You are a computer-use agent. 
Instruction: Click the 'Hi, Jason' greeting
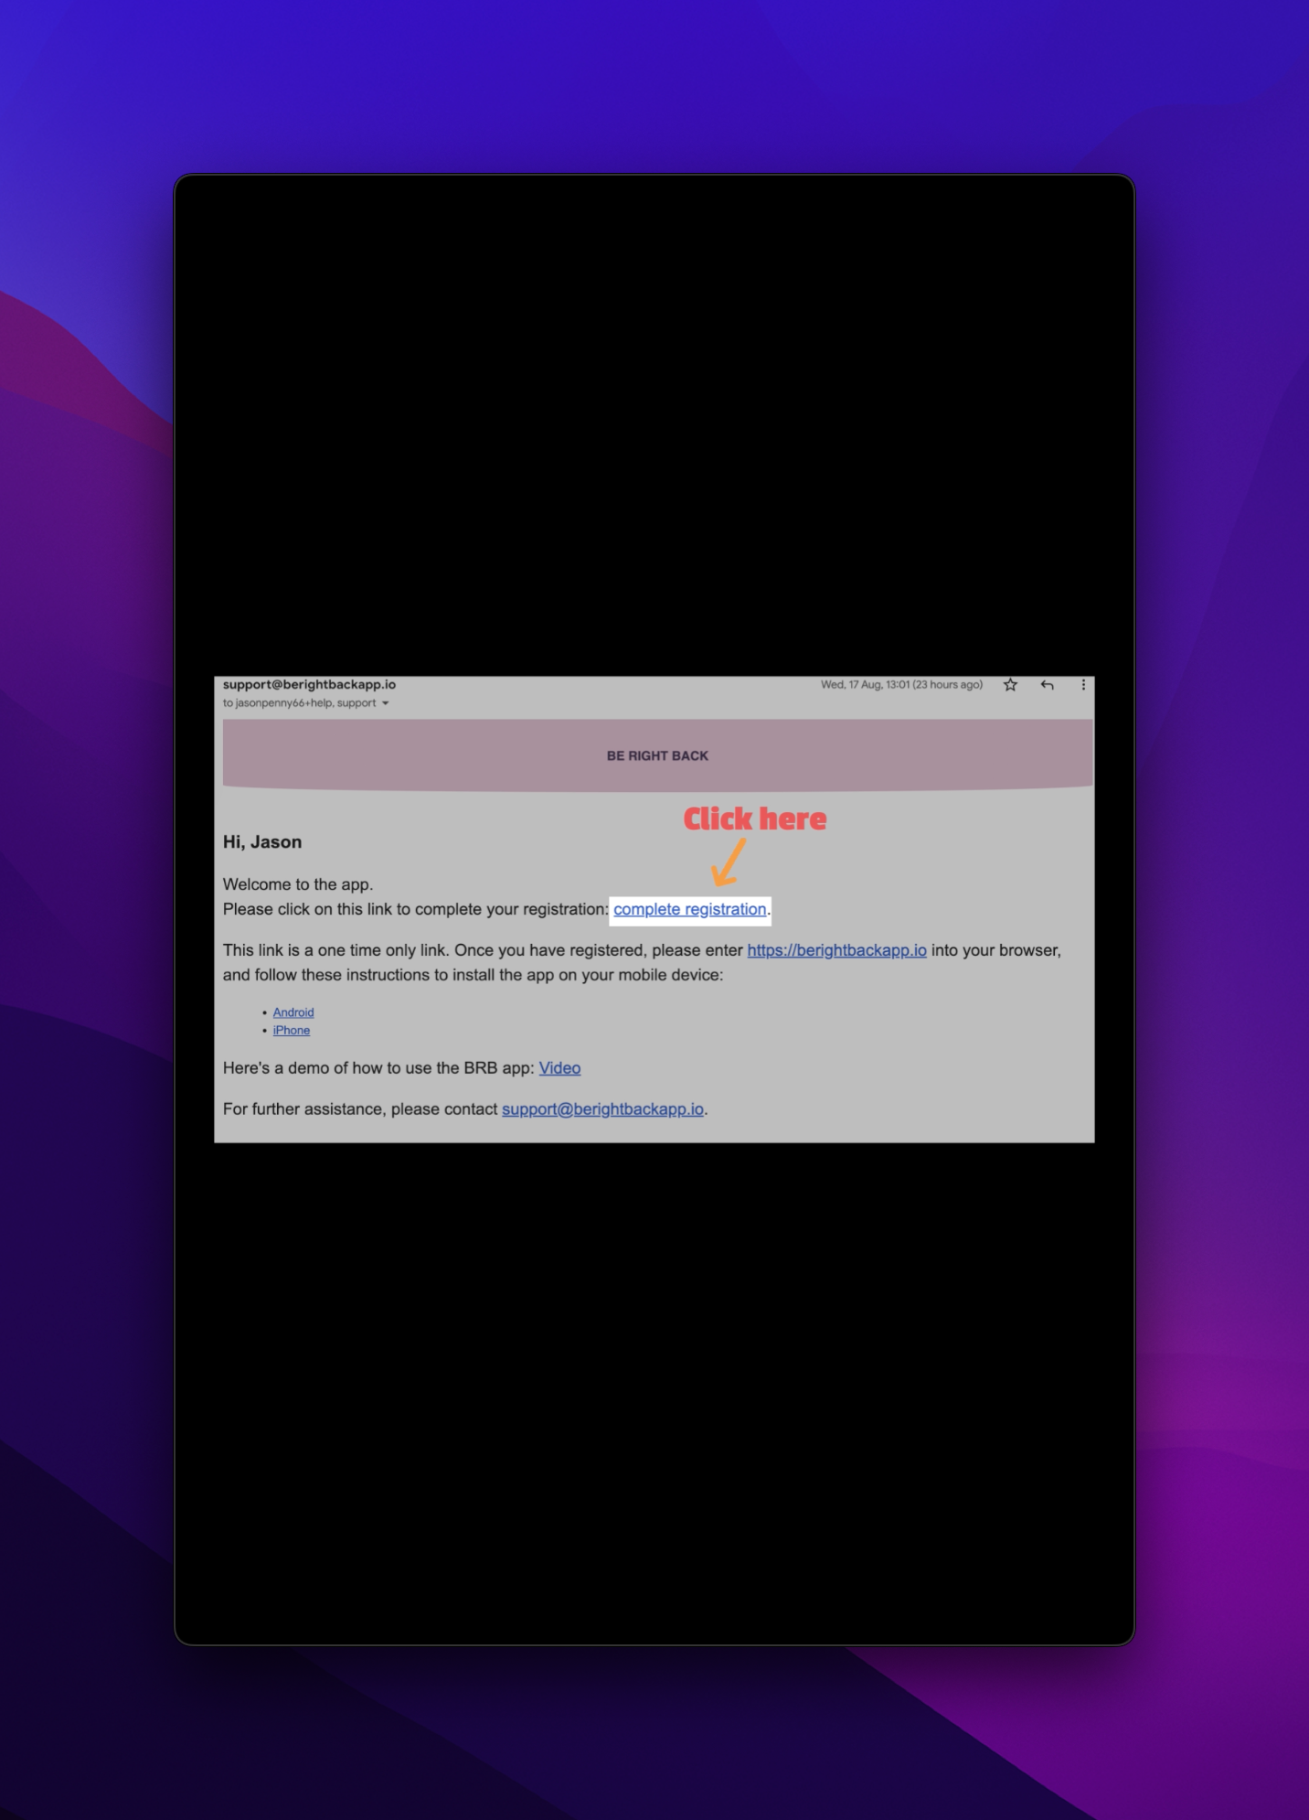tap(262, 842)
